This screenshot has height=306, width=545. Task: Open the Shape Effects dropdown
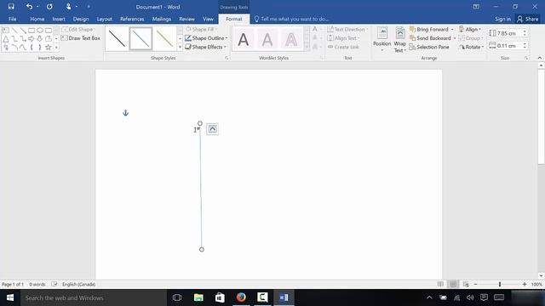pos(205,47)
